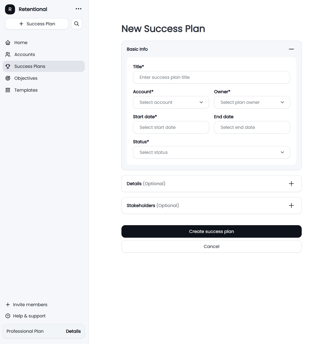Screen dimensions: 333x344
Task: Expand the Details (Optional) section
Action: [291, 184]
